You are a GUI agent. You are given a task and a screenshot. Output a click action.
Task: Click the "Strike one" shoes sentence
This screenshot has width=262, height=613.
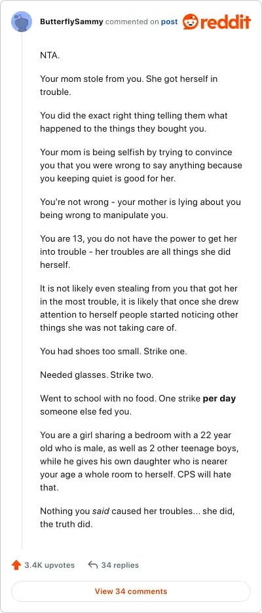[113, 352]
